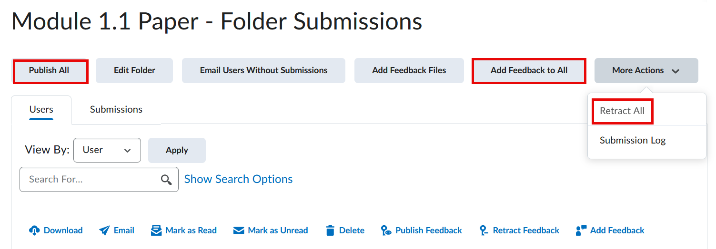
Task: Choose Retract All from the menu
Action: (x=622, y=111)
